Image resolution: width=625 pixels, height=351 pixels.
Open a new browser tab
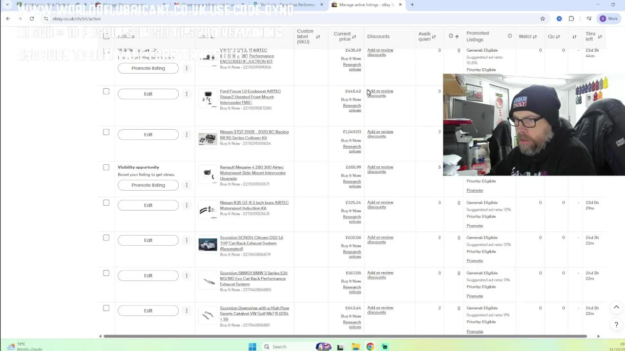coord(412,4)
